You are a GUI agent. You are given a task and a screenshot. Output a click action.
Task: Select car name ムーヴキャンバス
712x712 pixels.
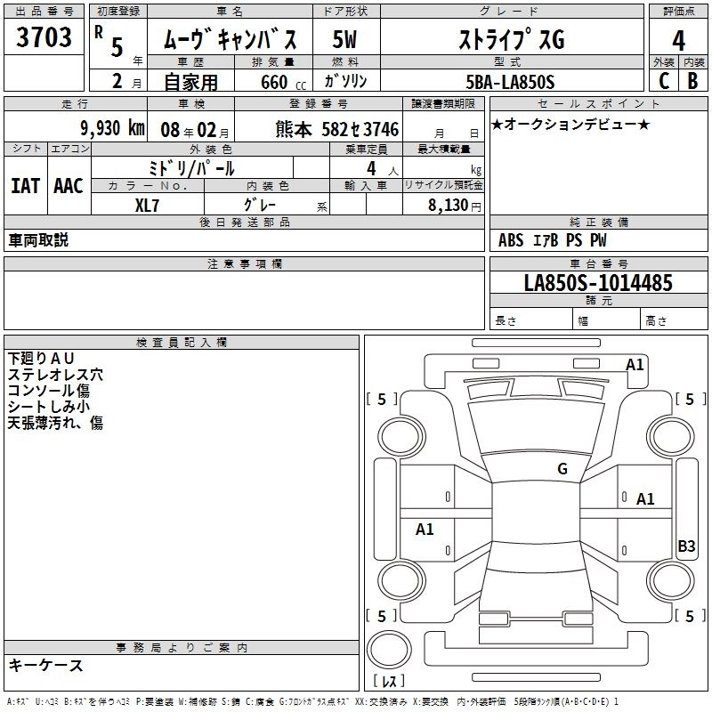tap(230, 39)
